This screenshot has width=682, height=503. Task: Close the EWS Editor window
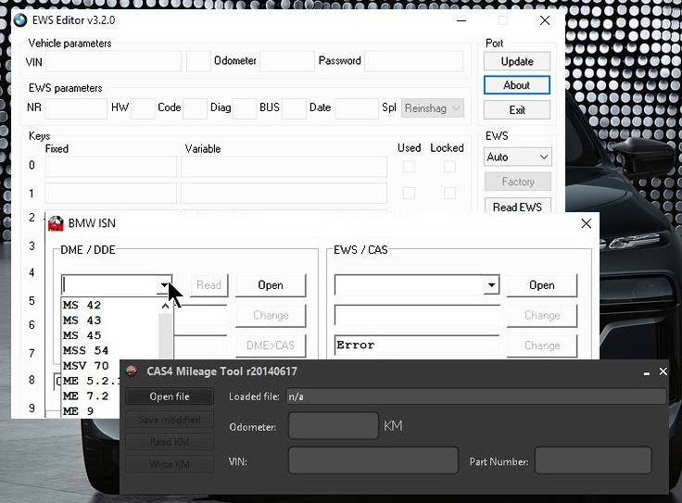[x=545, y=20]
